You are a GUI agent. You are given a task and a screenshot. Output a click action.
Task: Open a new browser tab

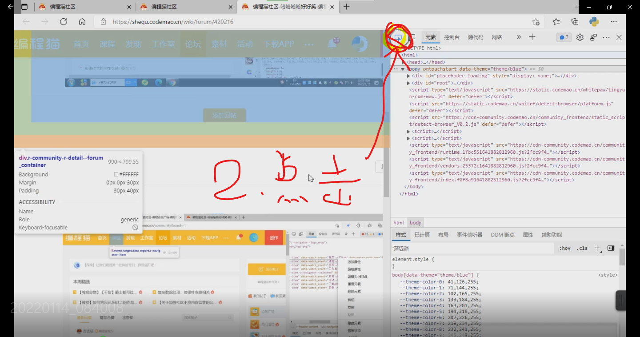click(347, 7)
